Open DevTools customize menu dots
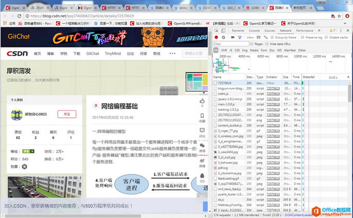The image size is (353, 218). (341, 31)
